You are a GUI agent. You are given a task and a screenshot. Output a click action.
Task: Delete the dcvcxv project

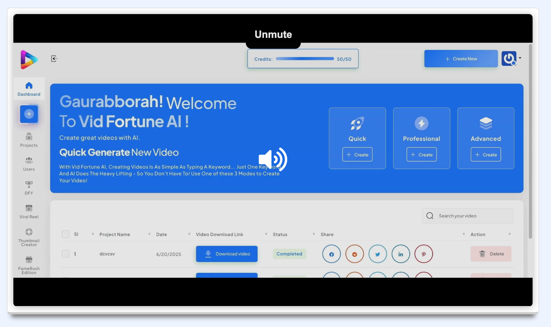[x=491, y=254]
